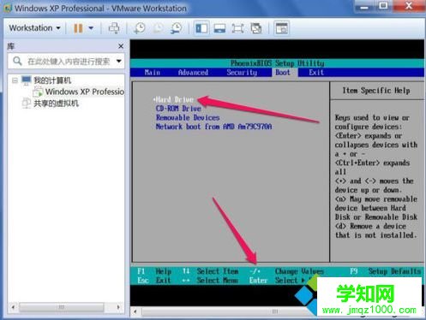Pause the virtual machine
Viewport: 426px width, 320px height.
tap(78, 28)
